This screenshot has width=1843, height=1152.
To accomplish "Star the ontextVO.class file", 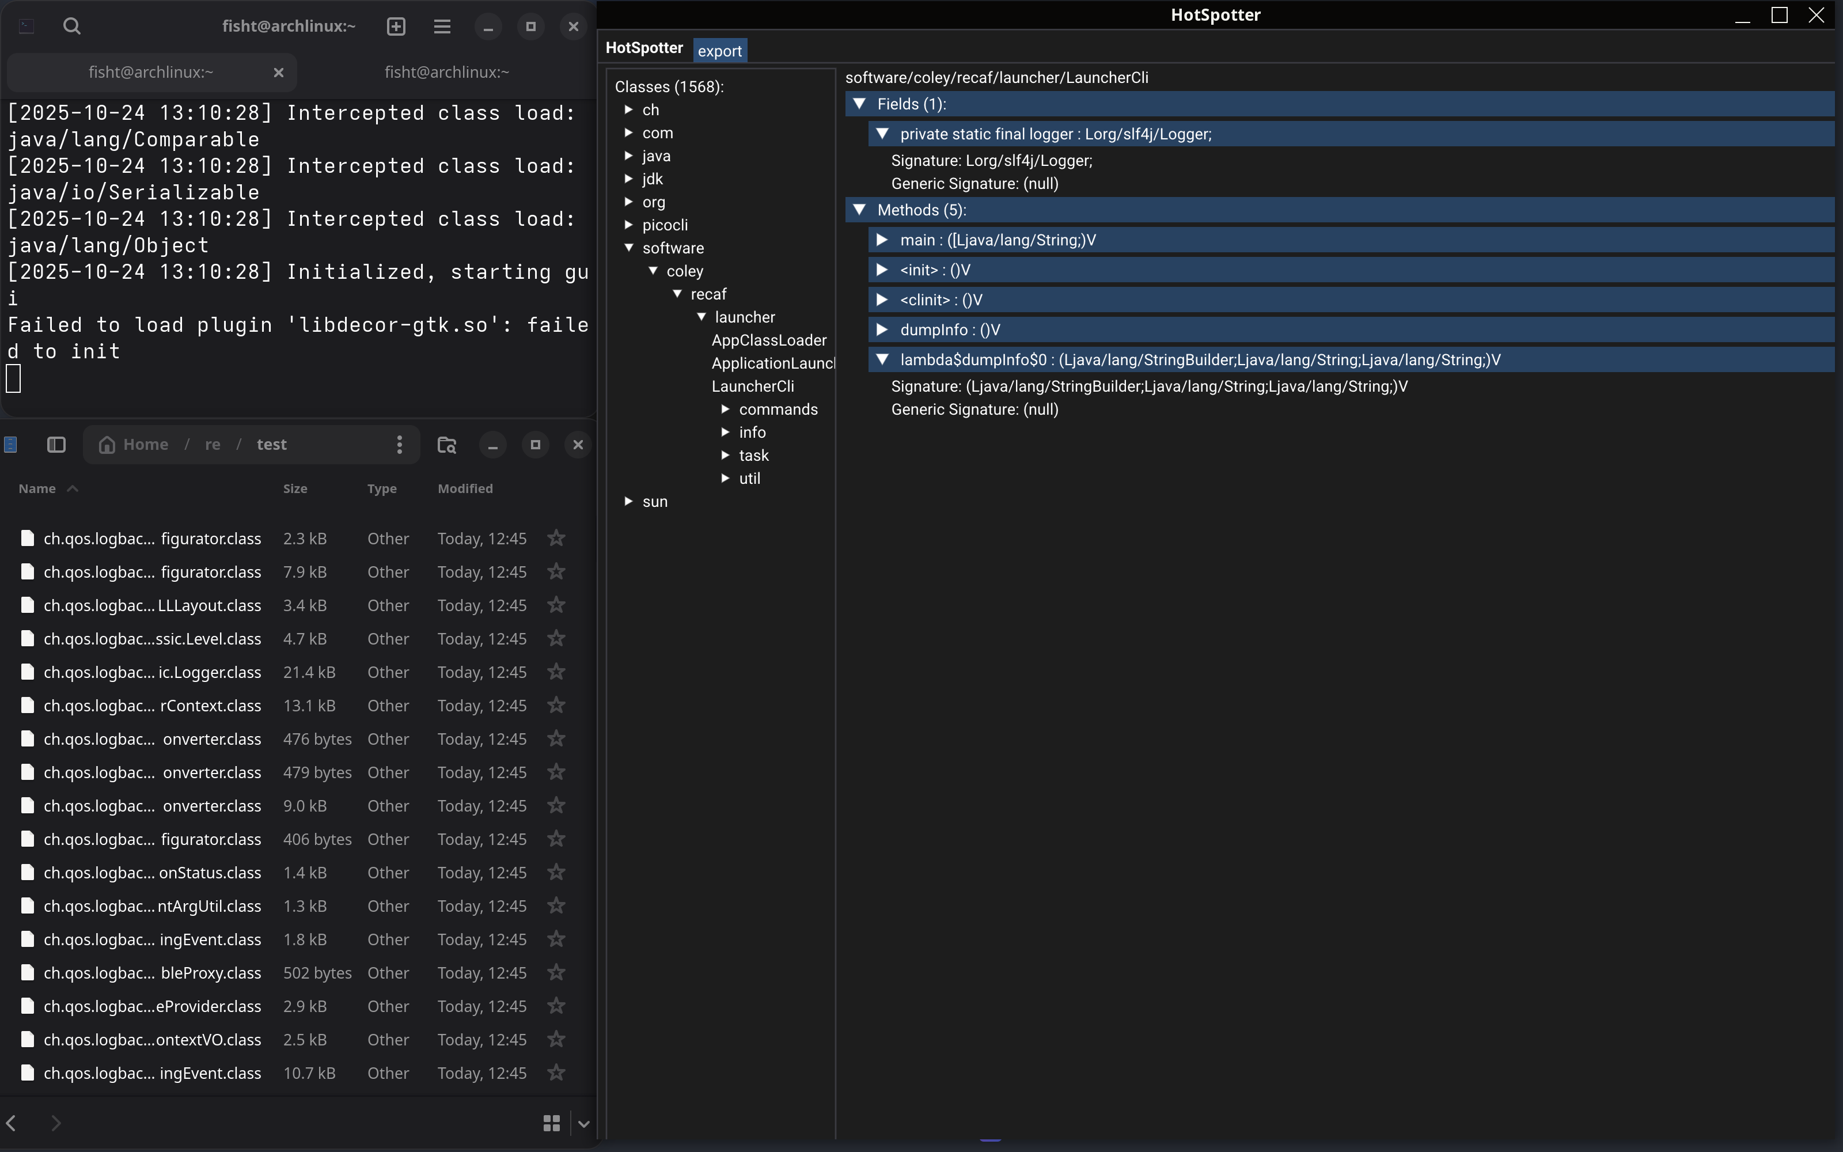I will (557, 1040).
